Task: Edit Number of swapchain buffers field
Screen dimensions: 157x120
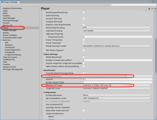Action: click(x=117, y=60)
